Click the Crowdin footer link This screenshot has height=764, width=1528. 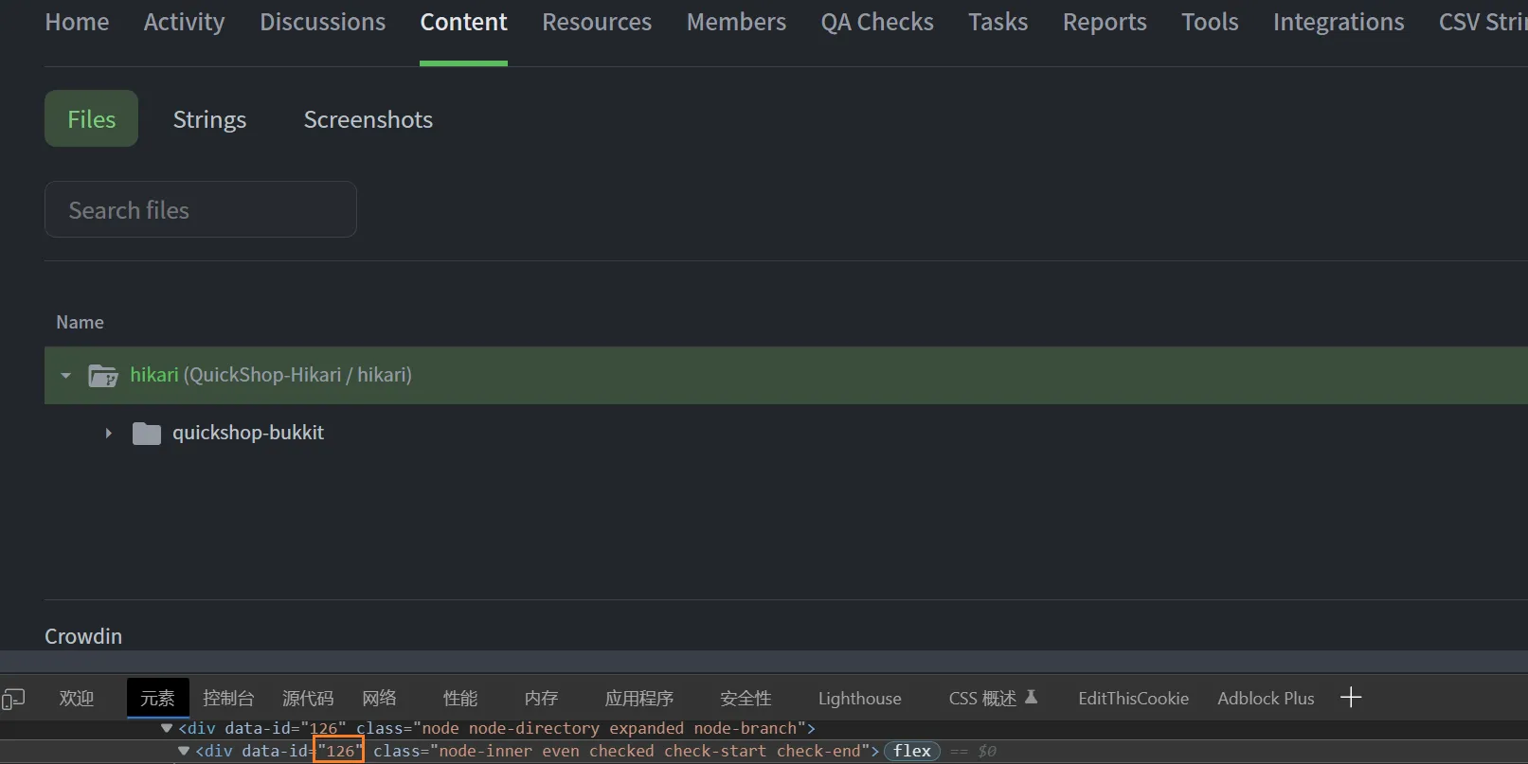[x=83, y=636]
